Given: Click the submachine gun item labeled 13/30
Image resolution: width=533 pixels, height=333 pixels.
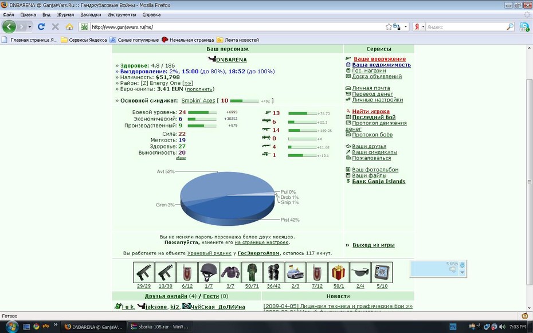Looking at the screenshot, I should (x=166, y=272).
